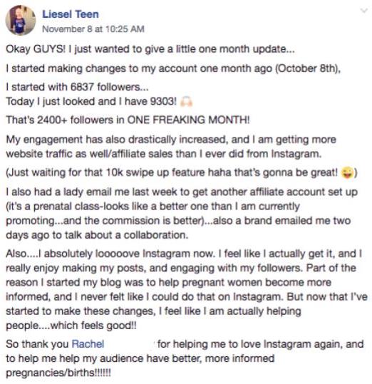This screenshot has width=372, height=384.
Task: Click the '10k swipe up feature' sentence
Action: point(182,173)
